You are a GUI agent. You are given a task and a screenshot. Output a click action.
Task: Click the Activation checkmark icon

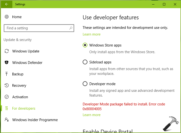click(x=7, y=97)
